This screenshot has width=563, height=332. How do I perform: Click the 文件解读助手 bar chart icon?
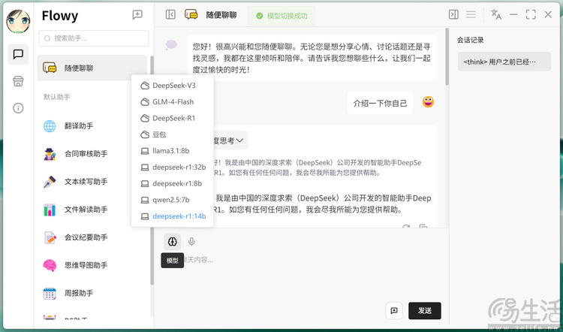click(50, 210)
